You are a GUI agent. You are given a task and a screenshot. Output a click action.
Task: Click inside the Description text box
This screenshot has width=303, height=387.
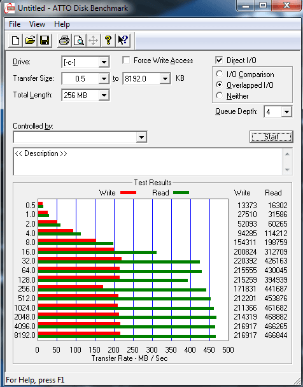tap(148, 162)
